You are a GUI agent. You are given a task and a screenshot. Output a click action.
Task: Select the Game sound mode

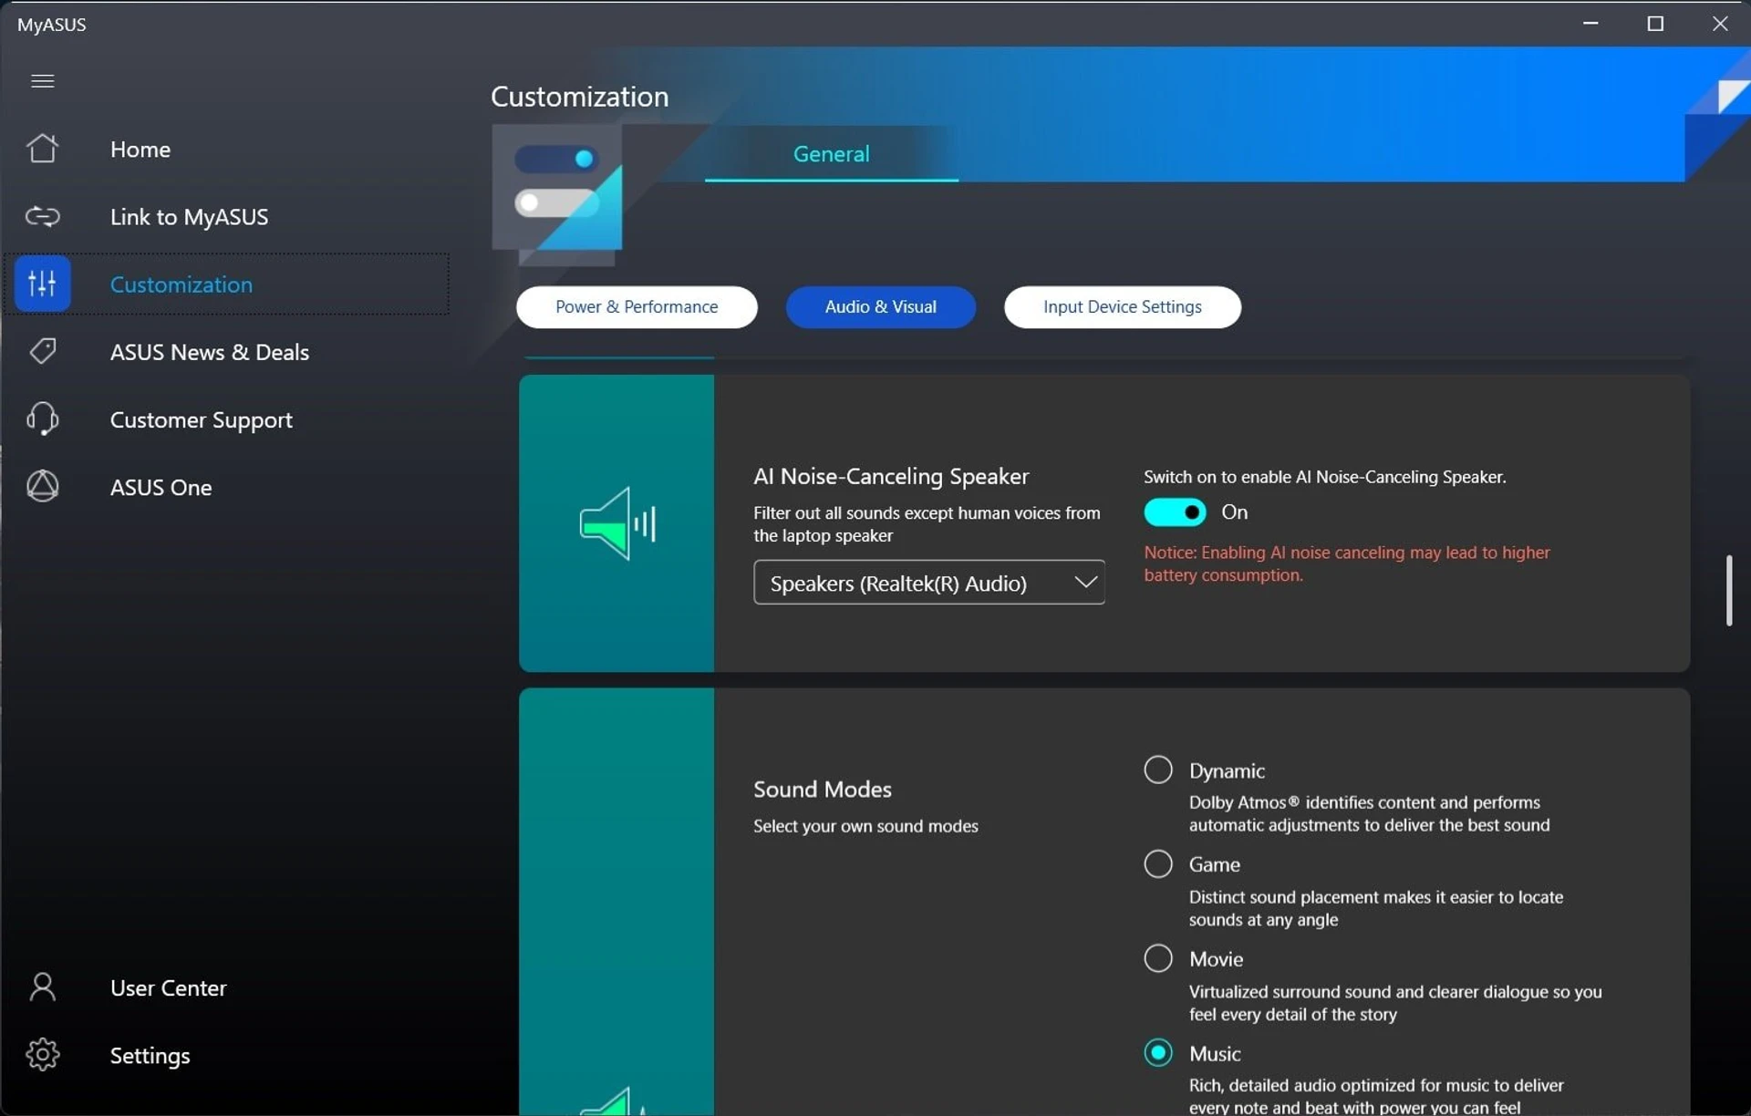tap(1158, 863)
